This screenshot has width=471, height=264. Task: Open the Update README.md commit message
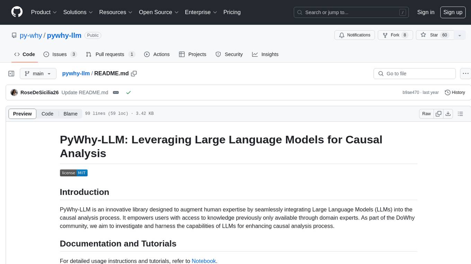85,93
